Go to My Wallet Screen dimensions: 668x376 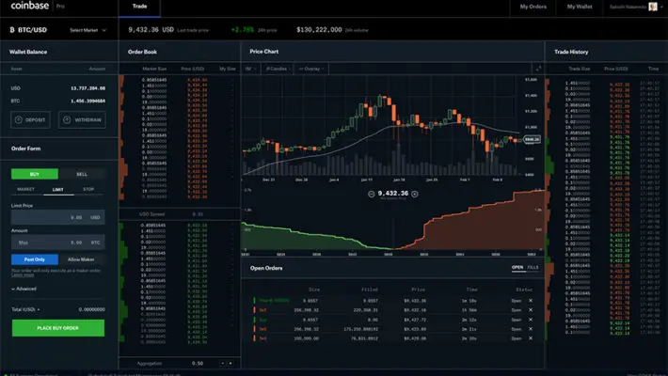pyautogui.click(x=580, y=7)
